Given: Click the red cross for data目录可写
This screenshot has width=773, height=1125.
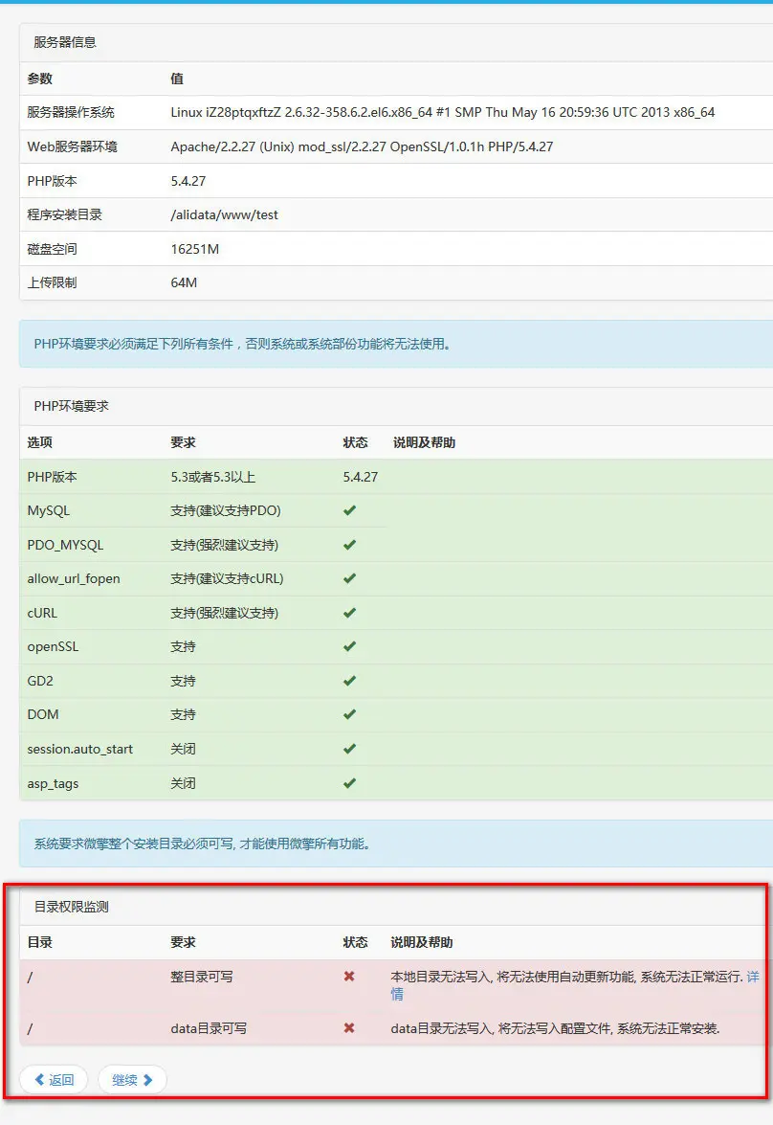Looking at the screenshot, I should tap(349, 1028).
